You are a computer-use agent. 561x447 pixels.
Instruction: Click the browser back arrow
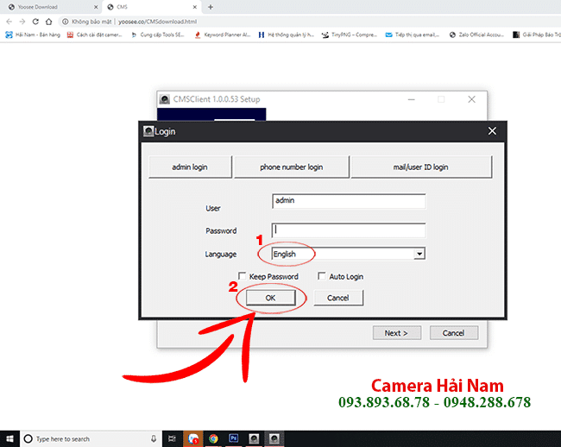pyautogui.click(x=9, y=22)
